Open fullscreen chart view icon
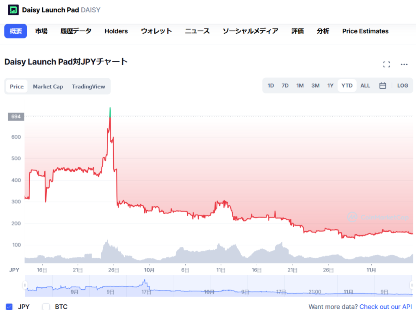Screen dimensions: 416x310 (386, 65)
